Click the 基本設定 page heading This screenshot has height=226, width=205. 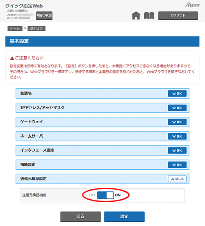[19, 41]
